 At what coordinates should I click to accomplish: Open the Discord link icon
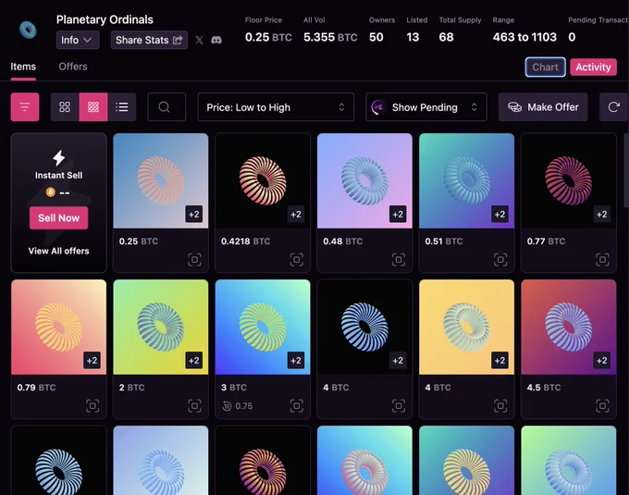point(216,40)
